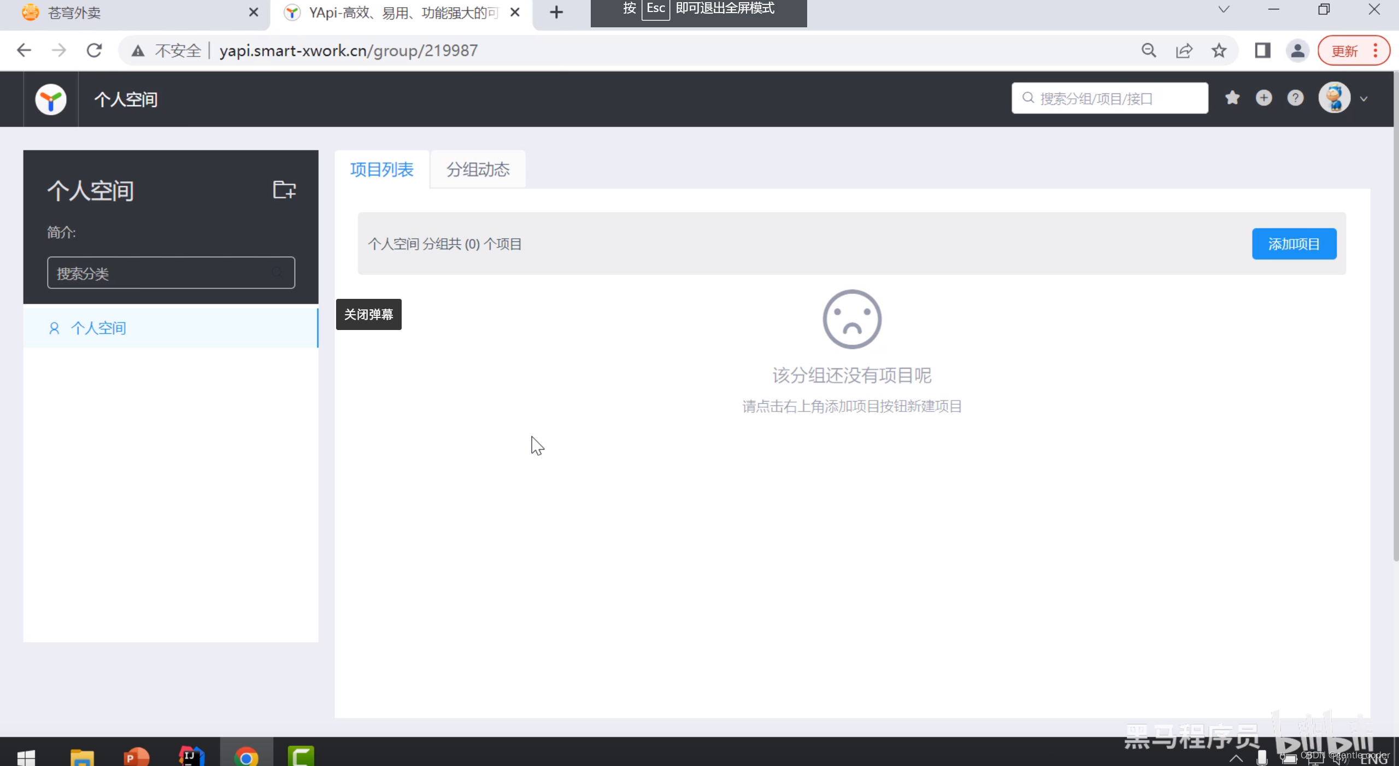1399x766 pixels.
Task: Bookmark page with browser star icon
Action: pos(1219,51)
